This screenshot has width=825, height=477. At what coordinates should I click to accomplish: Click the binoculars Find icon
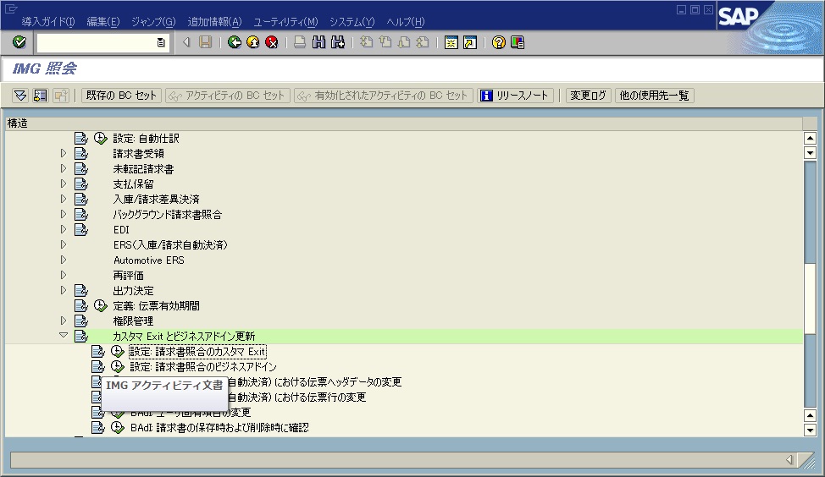coord(319,42)
